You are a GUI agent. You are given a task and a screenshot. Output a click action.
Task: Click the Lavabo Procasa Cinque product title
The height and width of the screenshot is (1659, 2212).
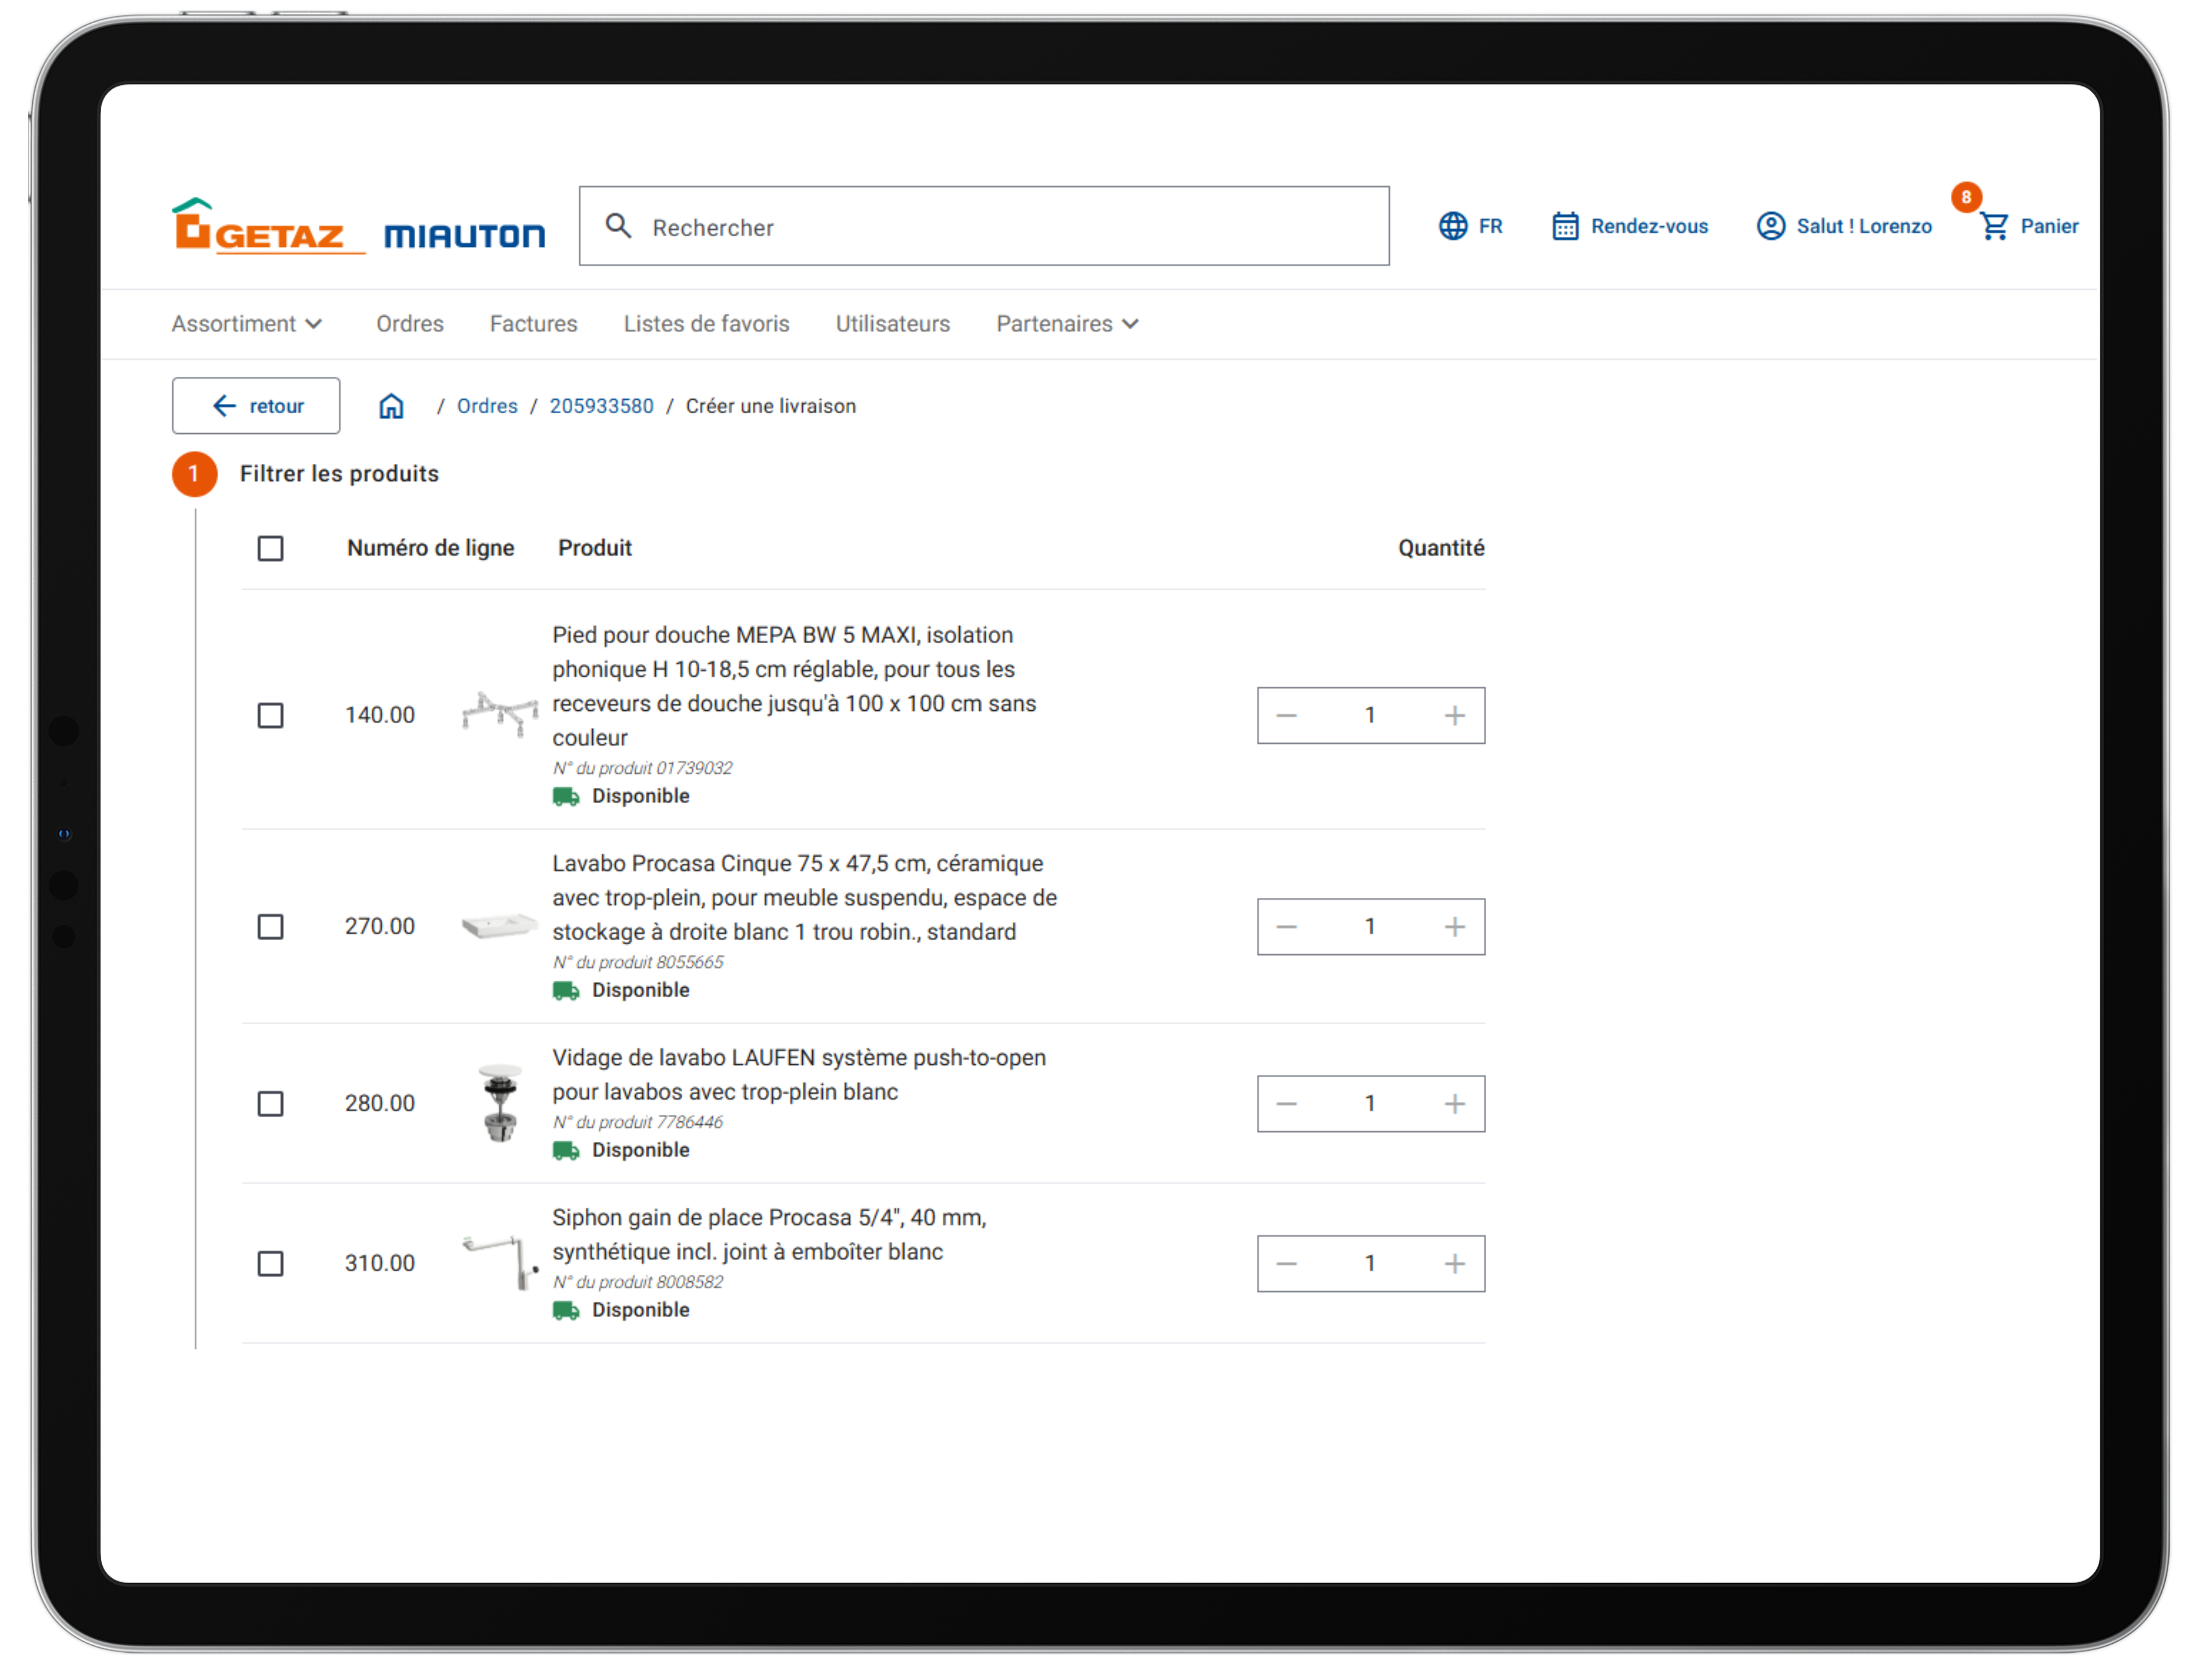[x=805, y=898]
